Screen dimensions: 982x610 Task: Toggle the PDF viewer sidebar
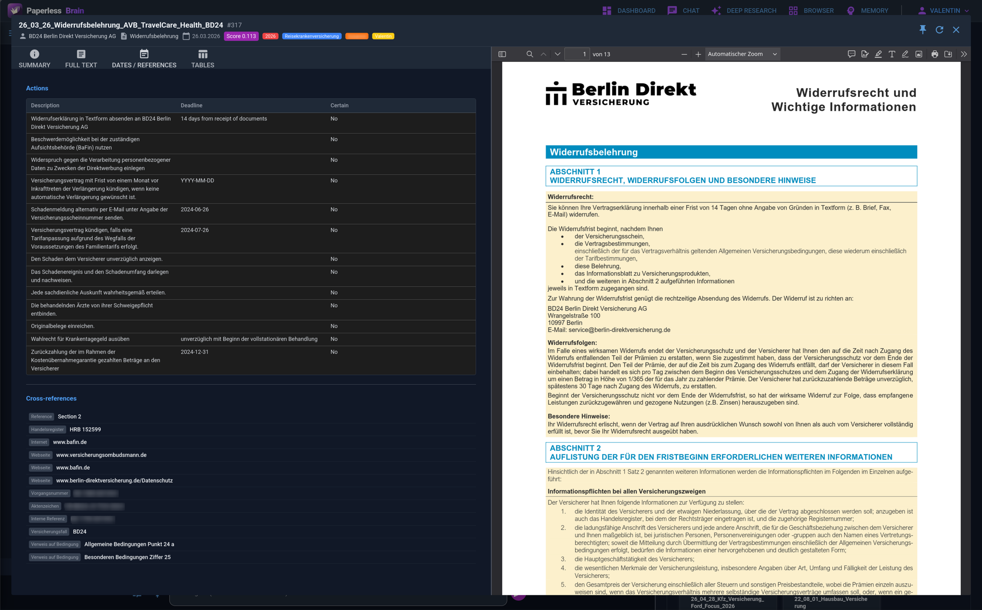click(x=502, y=54)
